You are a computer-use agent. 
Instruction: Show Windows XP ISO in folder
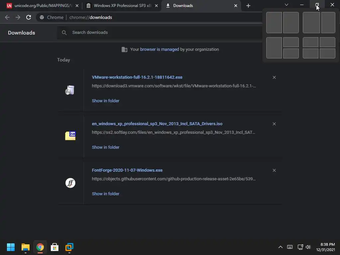(106, 147)
